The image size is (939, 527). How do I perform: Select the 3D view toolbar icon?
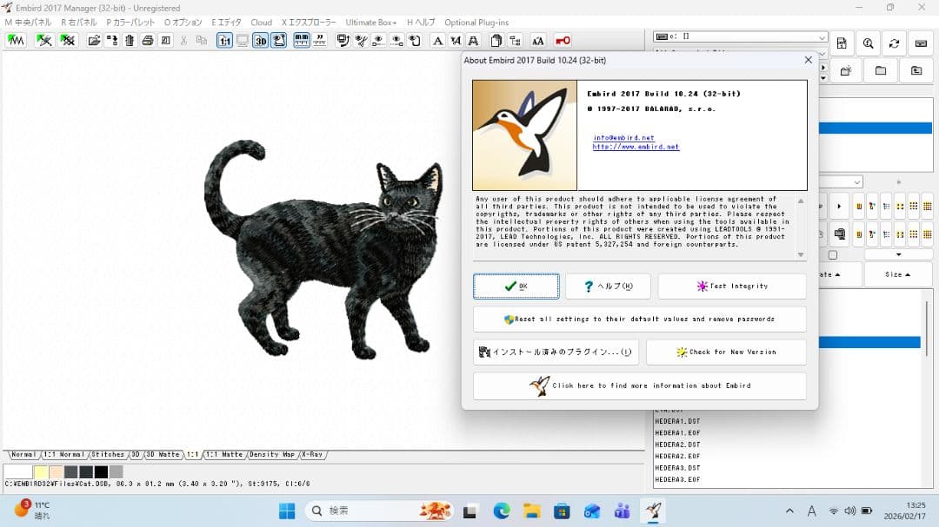coord(260,40)
